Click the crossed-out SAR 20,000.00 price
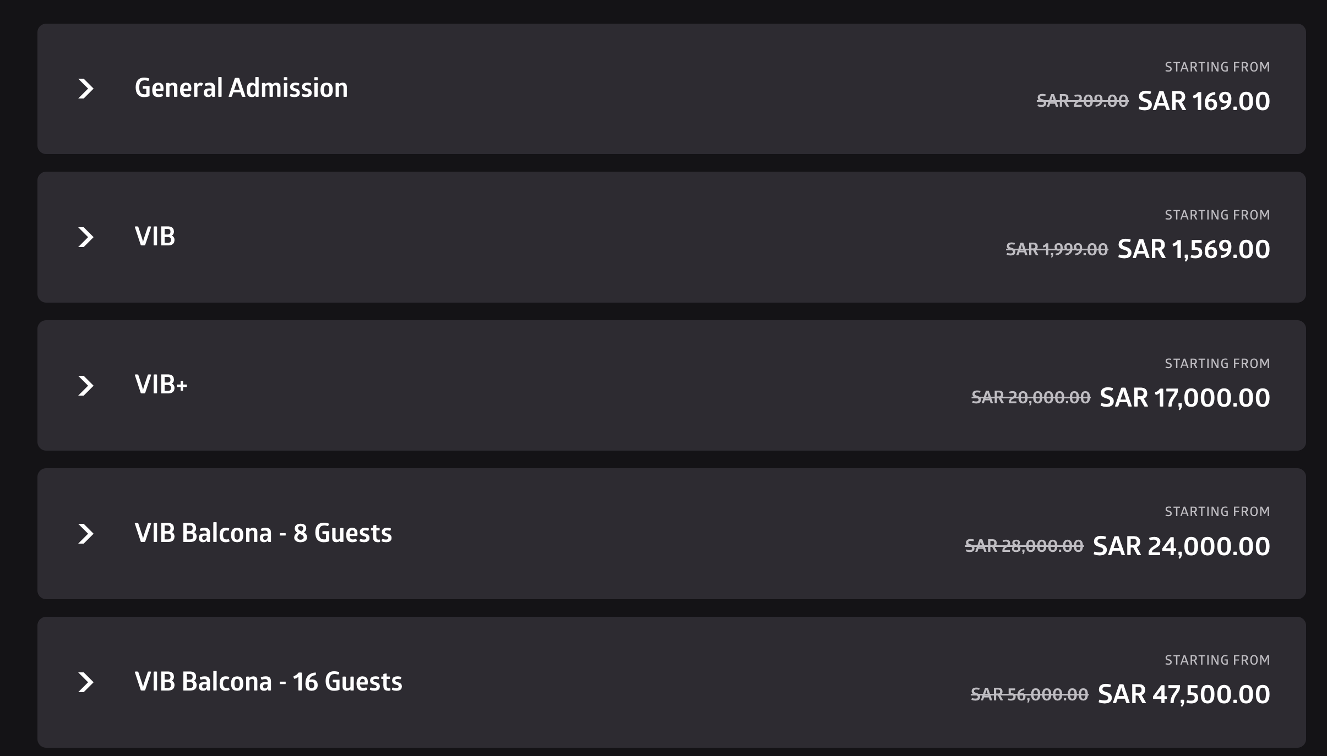The image size is (1327, 756). (1030, 398)
